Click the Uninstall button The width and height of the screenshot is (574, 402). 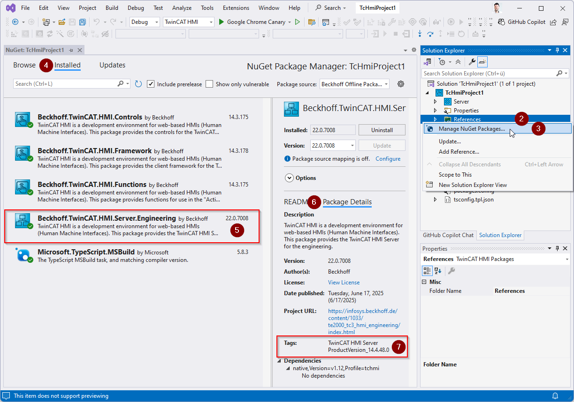click(x=382, y=130)
